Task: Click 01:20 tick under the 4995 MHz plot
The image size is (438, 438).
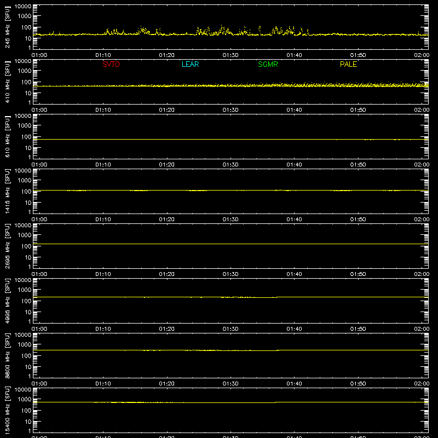Action: tap(167, 329)
